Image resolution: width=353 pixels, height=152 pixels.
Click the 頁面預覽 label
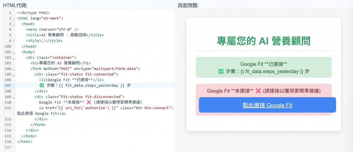[188, 6]
